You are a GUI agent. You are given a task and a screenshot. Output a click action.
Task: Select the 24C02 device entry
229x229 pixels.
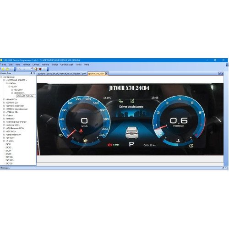point(8,147)
